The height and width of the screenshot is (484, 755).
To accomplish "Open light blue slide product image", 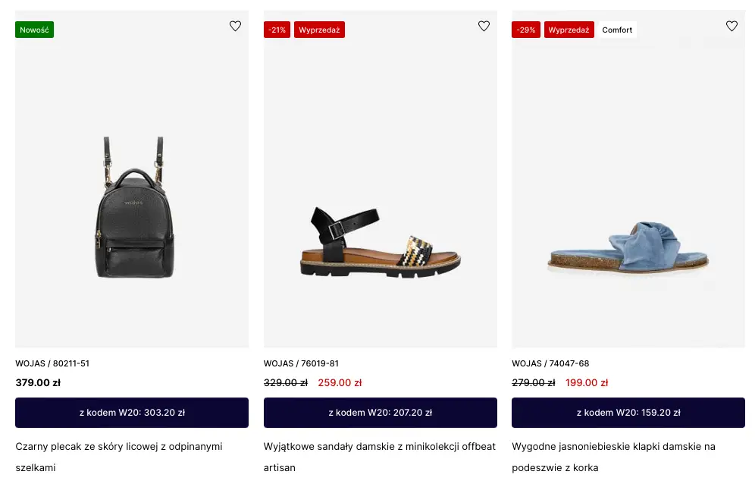I will pos(628,248).
